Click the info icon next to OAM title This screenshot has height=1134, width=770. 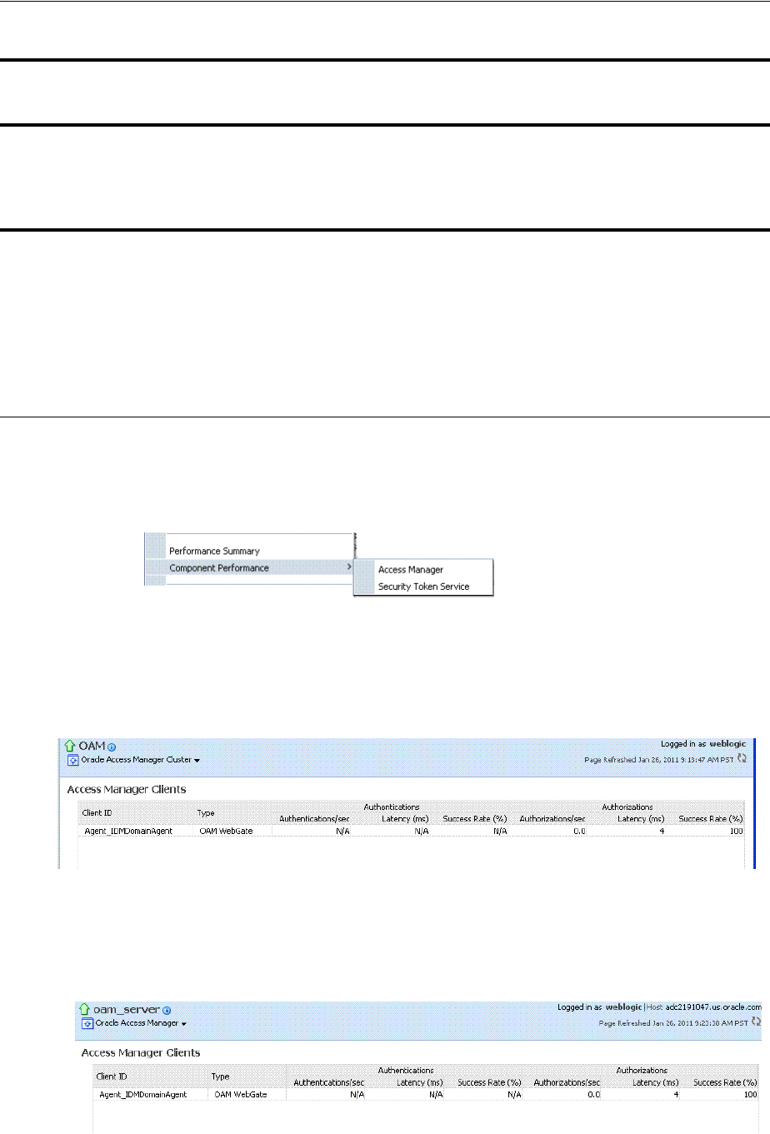112,747
